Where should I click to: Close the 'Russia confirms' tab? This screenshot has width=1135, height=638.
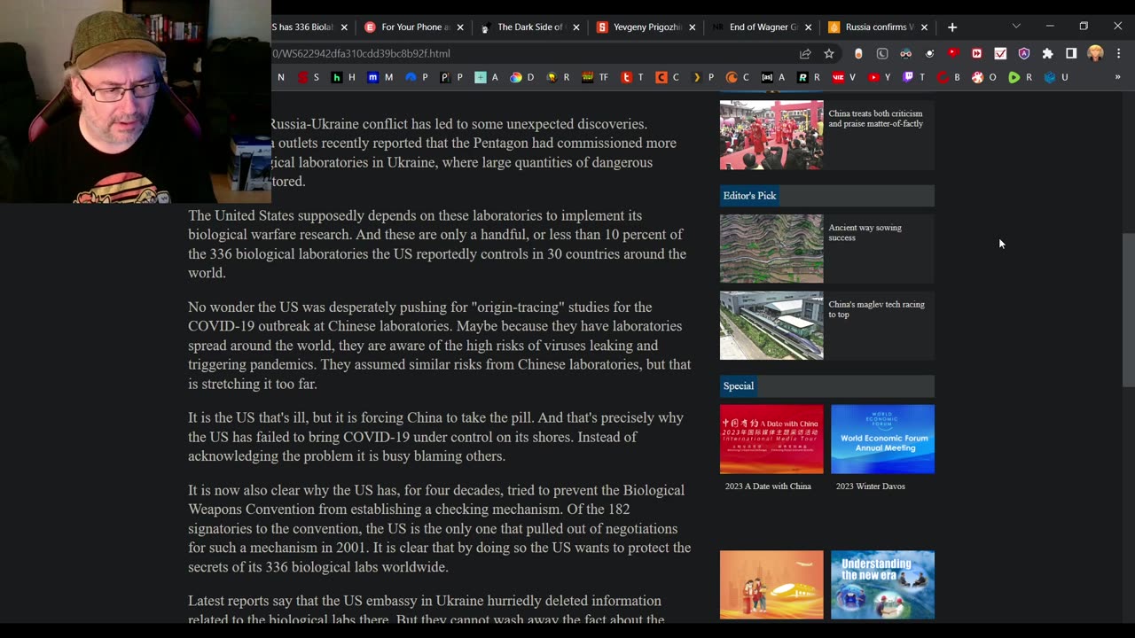924,27
